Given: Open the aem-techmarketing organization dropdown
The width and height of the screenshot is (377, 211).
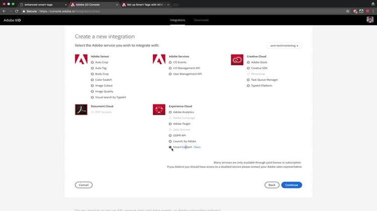Looking at the screenshot, I should [284, 46].
